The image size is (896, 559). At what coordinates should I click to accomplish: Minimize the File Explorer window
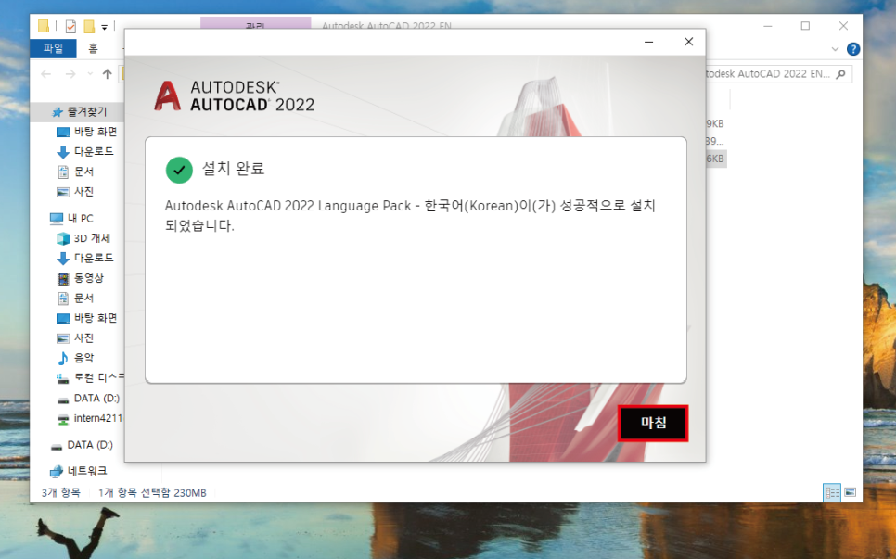click(x=767, y=26)
